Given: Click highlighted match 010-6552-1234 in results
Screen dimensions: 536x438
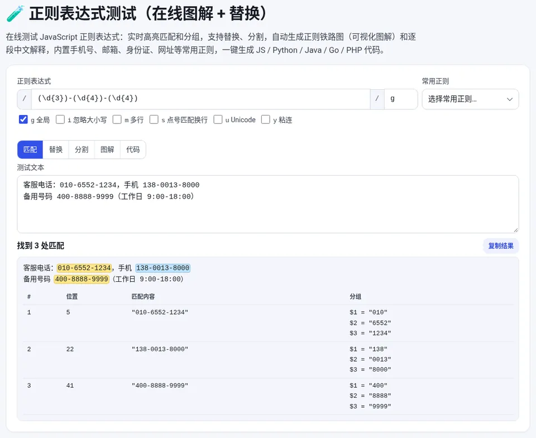Looking at the screenshot, I should (84, 268).
